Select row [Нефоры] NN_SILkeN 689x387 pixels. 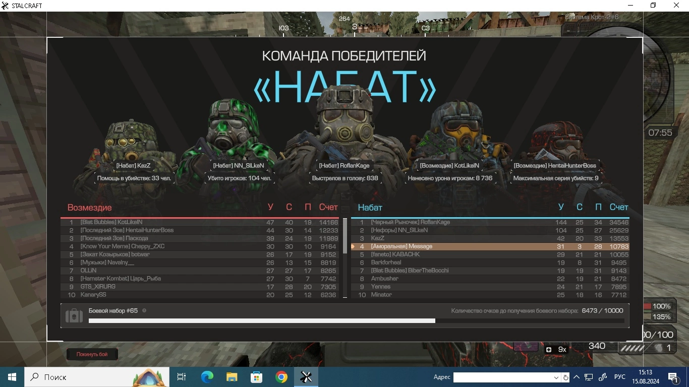coord(490,230)
